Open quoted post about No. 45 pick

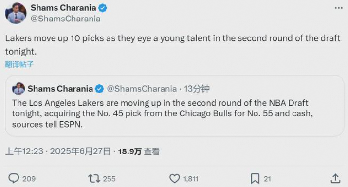(x=174, y=106)
